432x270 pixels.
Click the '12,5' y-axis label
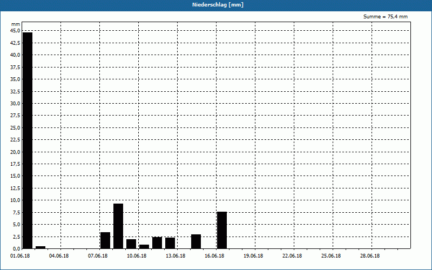(x=15, y=188)
